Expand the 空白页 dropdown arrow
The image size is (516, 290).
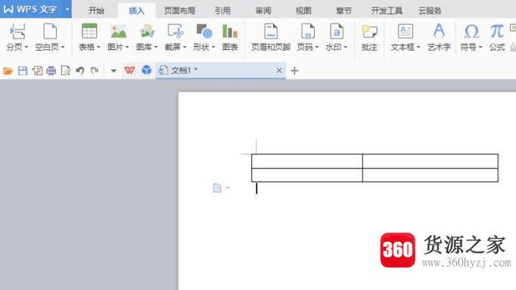tap(63, 48)
